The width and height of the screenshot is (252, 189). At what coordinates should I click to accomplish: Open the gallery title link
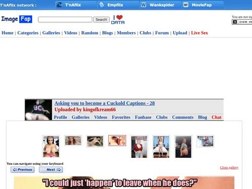[x=104, y=103]
